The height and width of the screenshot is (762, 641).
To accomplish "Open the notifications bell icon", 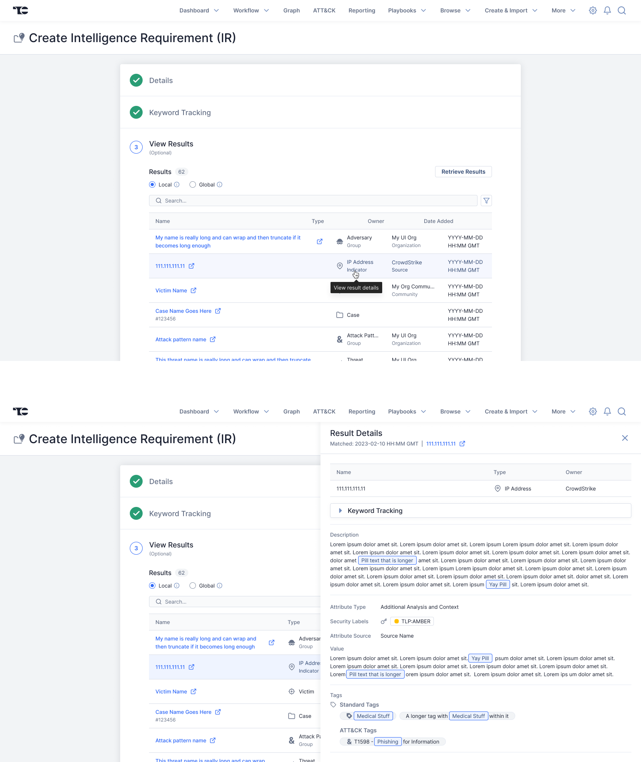I will [607, 10].
